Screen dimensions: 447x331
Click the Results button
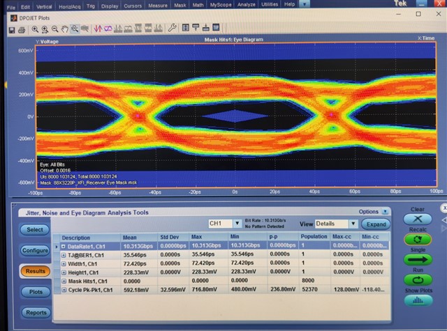point(36,271)
